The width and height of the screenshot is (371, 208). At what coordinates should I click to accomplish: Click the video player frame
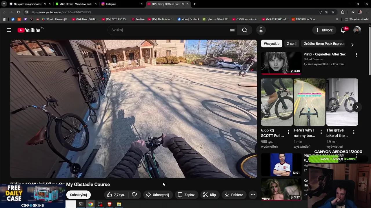pos(134,109)
